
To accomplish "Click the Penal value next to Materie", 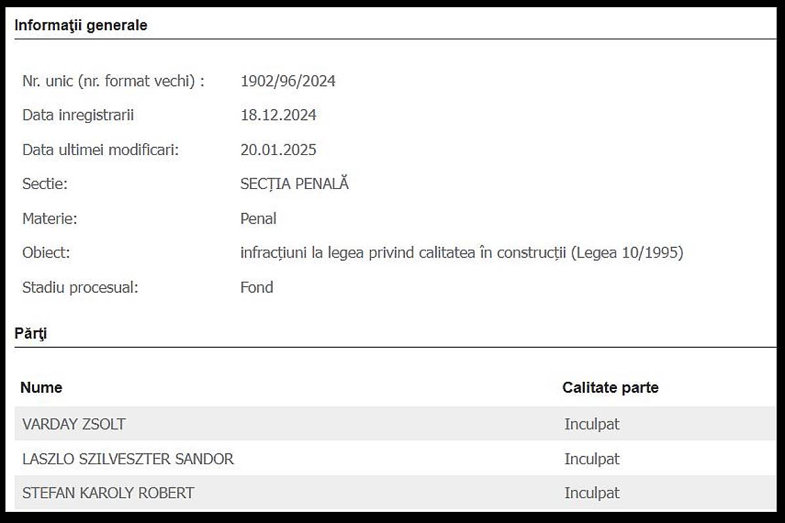I will pos(258,218).
